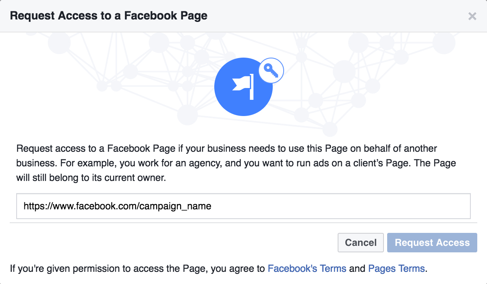
Task: Click the blue Page flag circle icon
Action: point(243,87)
